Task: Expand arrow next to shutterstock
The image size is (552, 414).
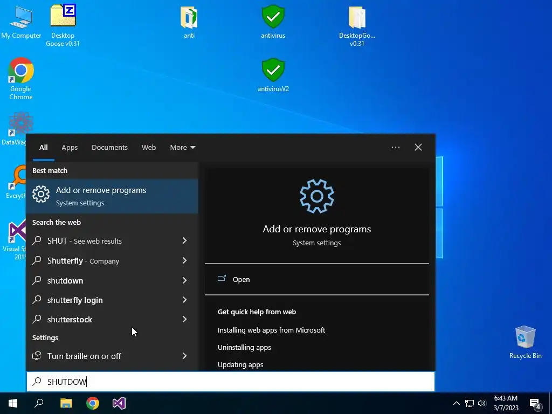Action: click(x=185, y=319)
